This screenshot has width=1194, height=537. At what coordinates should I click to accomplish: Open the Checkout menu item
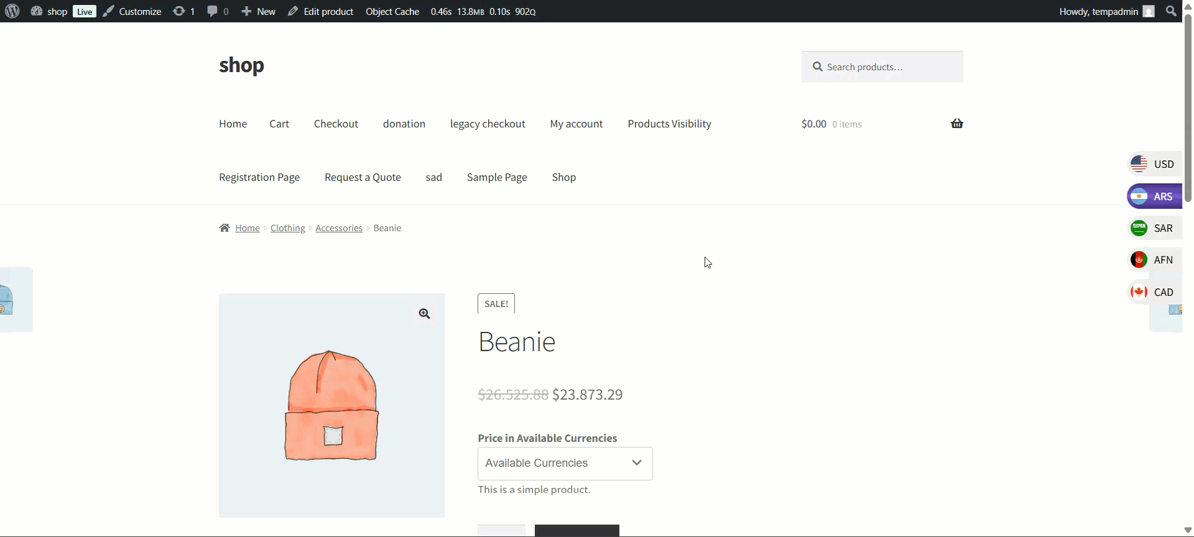click(x=336, y=124)
